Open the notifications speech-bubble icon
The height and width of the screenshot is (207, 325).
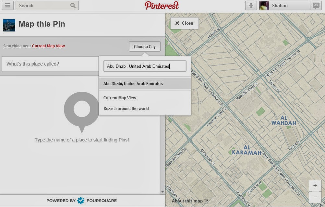(x=316, y=6)
